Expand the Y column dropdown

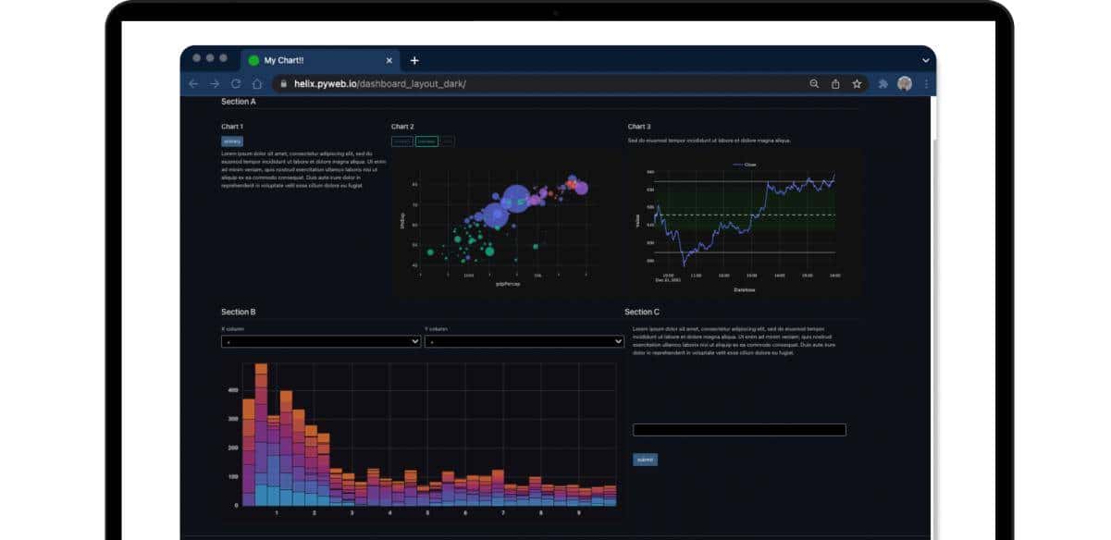pos(524,341)
